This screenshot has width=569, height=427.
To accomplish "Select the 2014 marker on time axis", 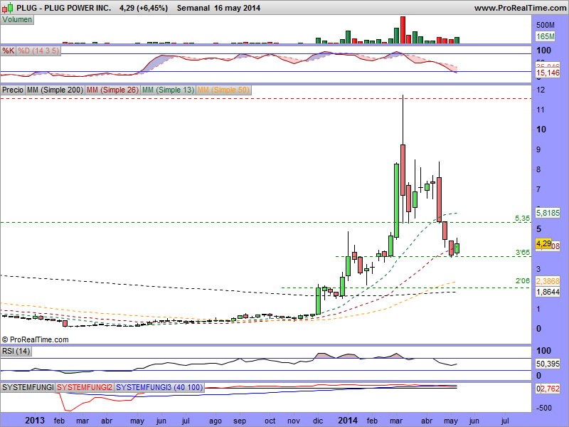I will 348,421.
